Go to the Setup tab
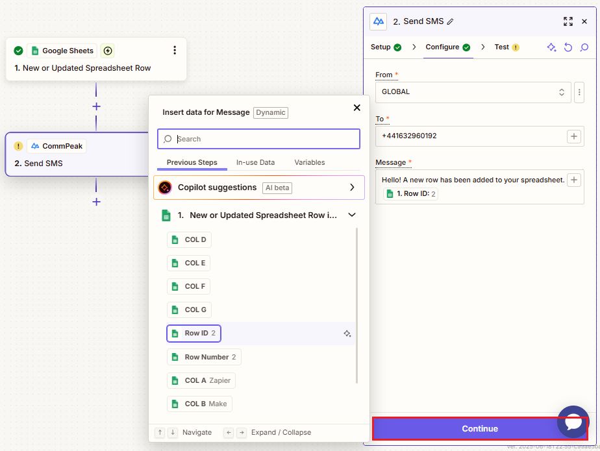The height and width of the screenshot is (451, 600). click(386, 47)
